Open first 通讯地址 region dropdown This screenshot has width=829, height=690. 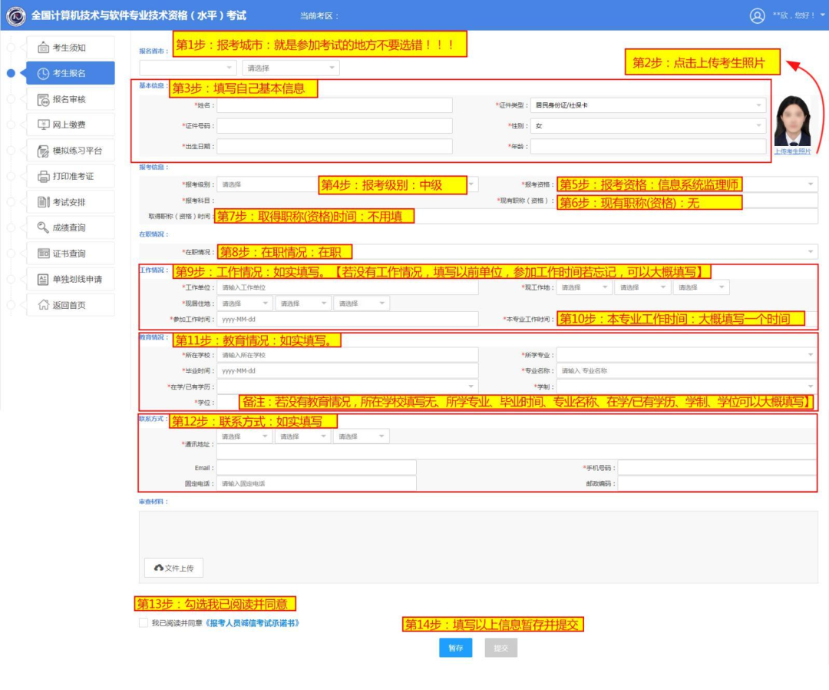pos(245,436)
